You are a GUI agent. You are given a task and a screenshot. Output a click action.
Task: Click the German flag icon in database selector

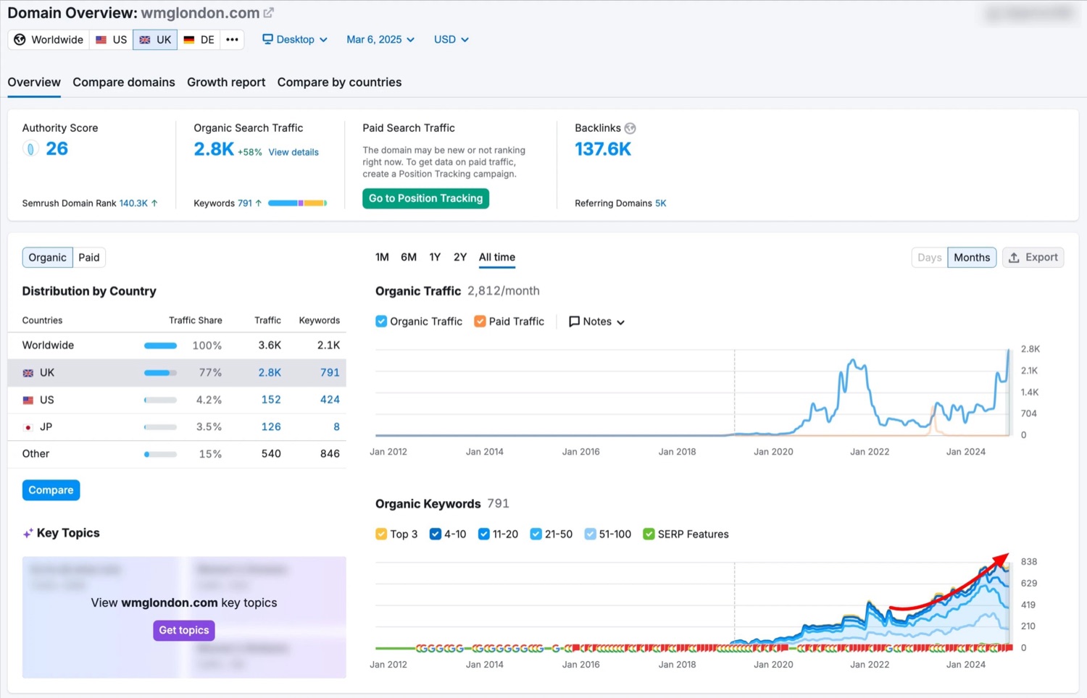(x=189, y=40)
